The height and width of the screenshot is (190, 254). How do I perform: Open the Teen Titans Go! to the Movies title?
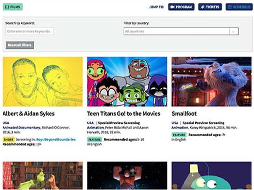click(x=124, y=114)
